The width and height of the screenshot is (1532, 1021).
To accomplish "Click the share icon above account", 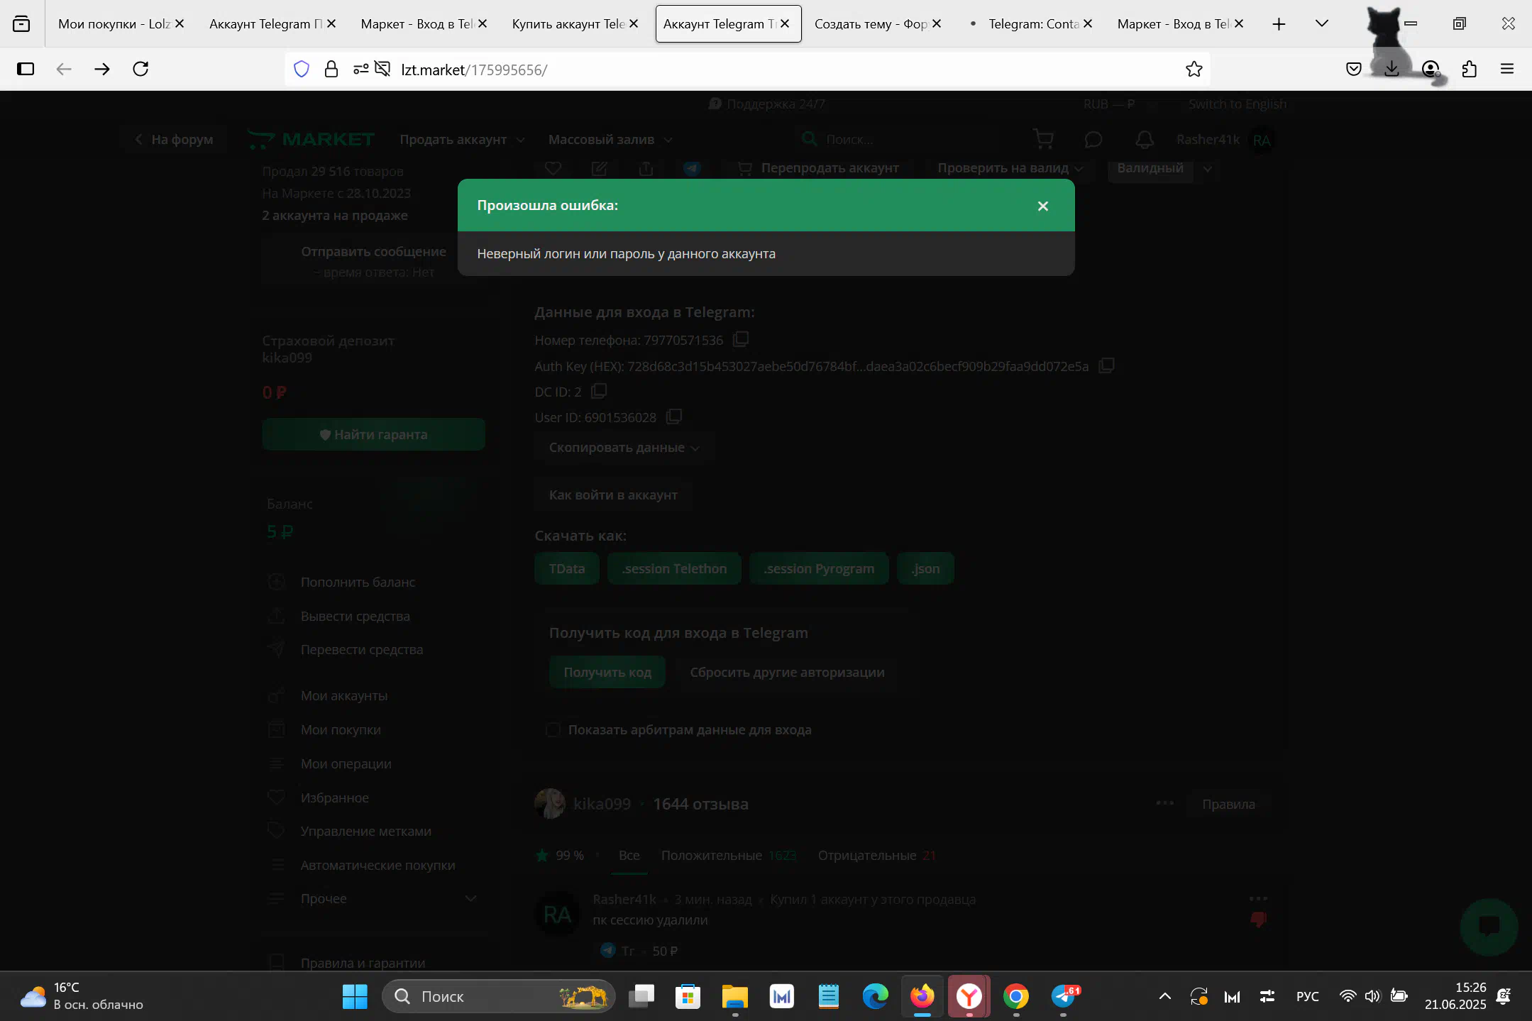I will click(646, 168).
